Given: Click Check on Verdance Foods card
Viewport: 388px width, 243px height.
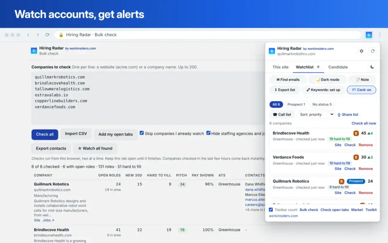Looking at the screenshot, I should point(350,169).
